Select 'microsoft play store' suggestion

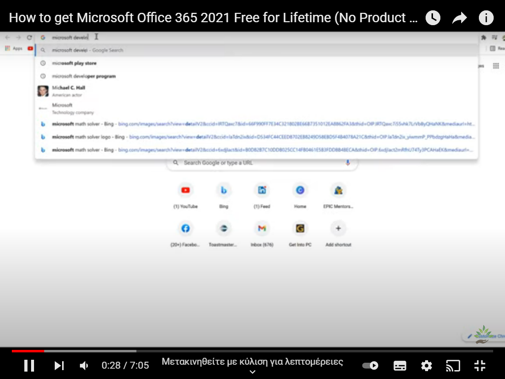tap(256, 63)
